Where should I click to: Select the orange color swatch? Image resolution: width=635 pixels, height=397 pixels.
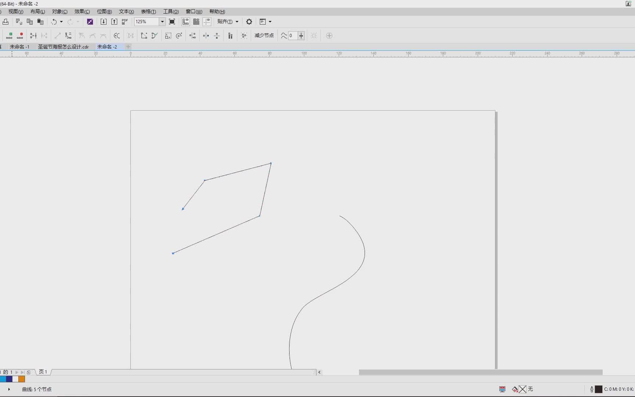[x=21, y=379]
